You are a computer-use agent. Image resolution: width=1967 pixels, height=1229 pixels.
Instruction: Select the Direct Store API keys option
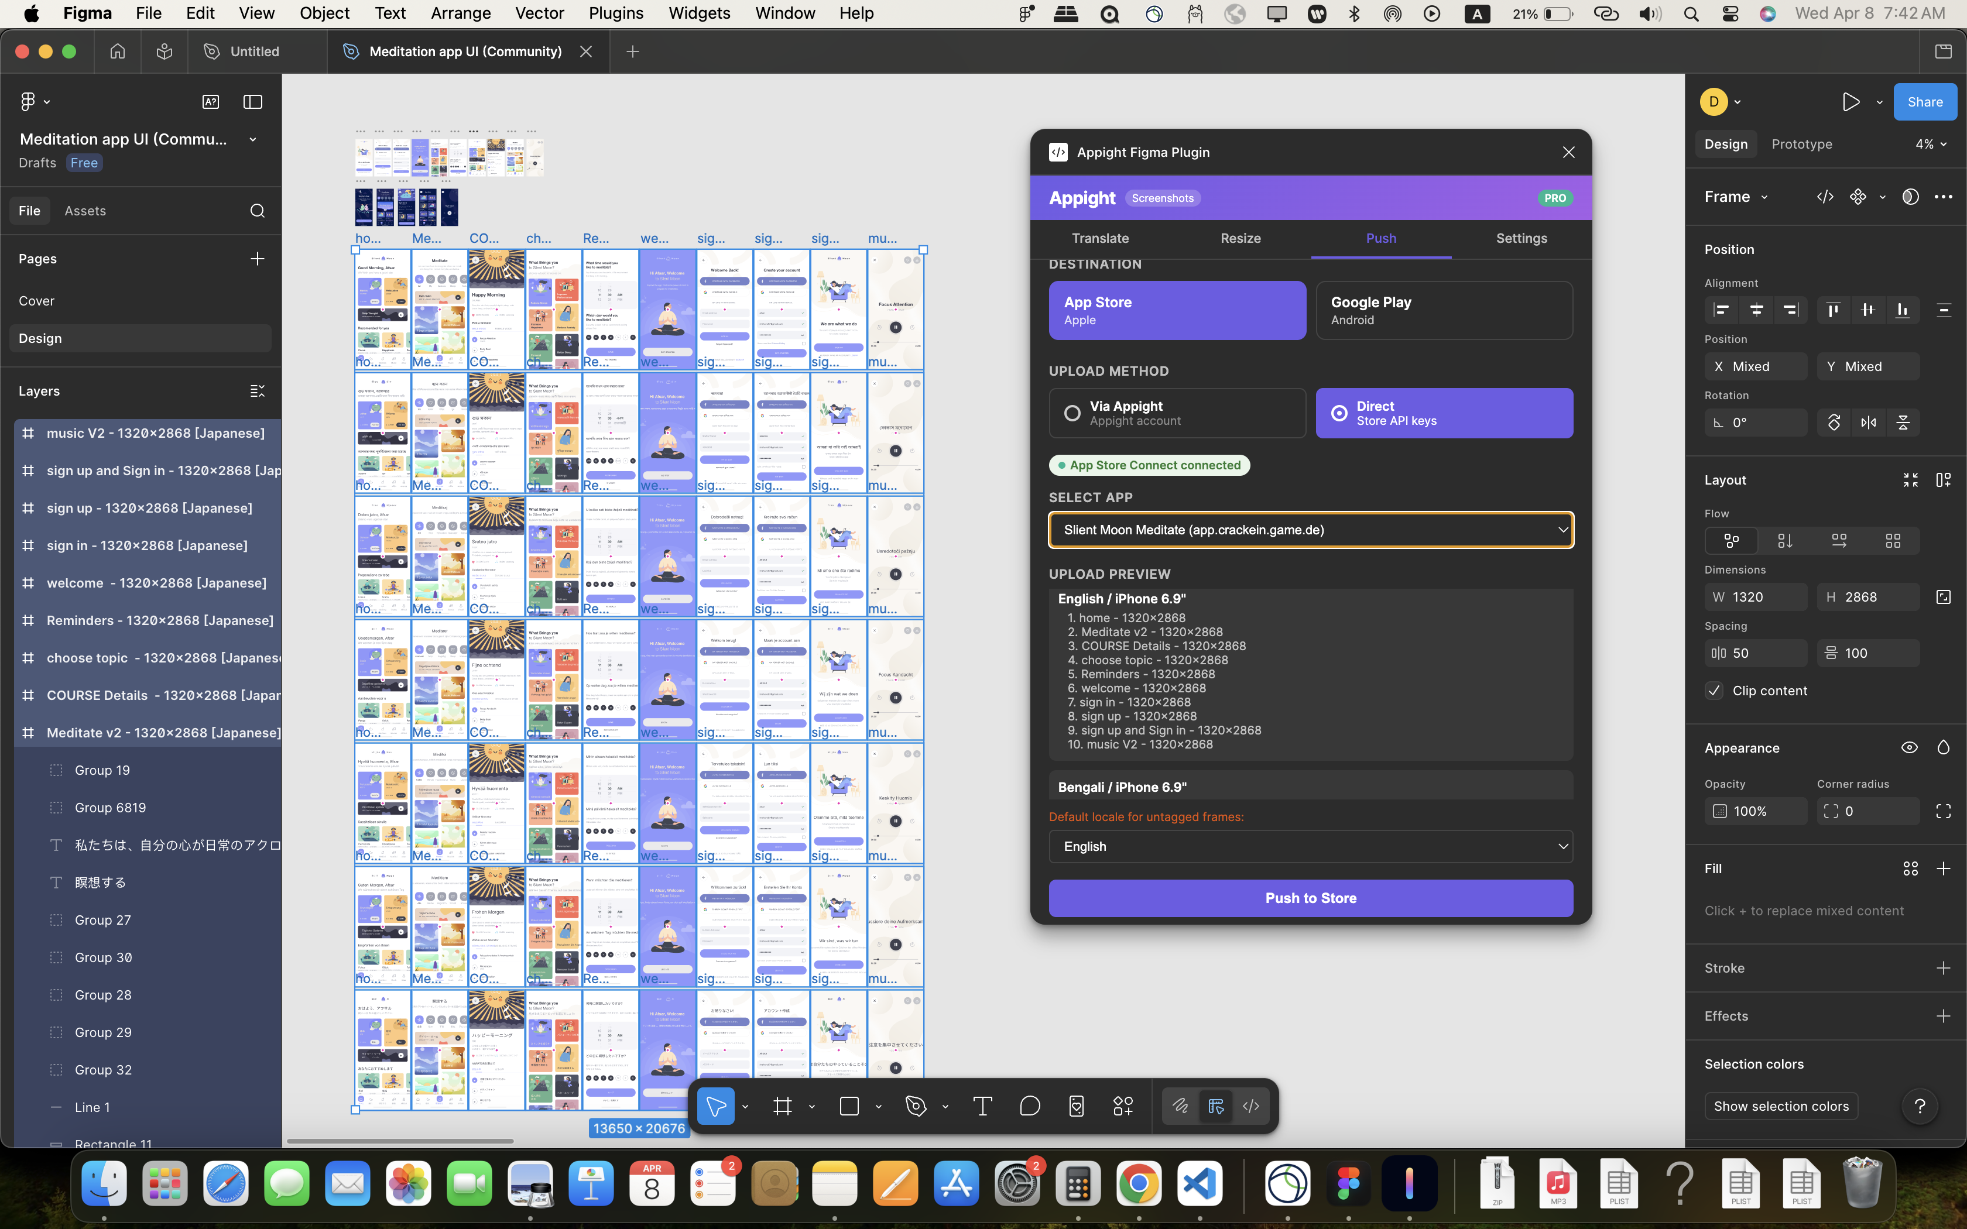coord(1442,412)
